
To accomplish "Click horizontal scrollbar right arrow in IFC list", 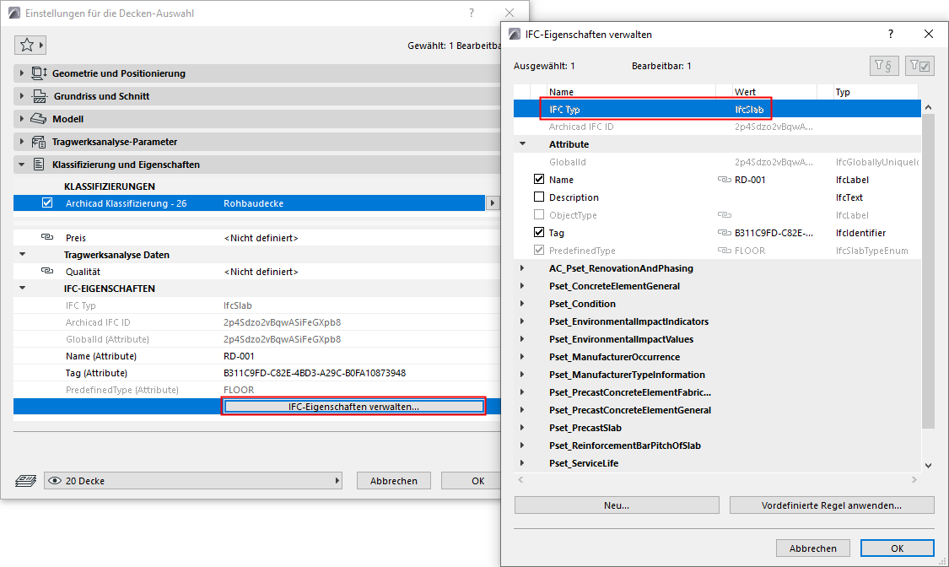I will click(x=914, y=479).
